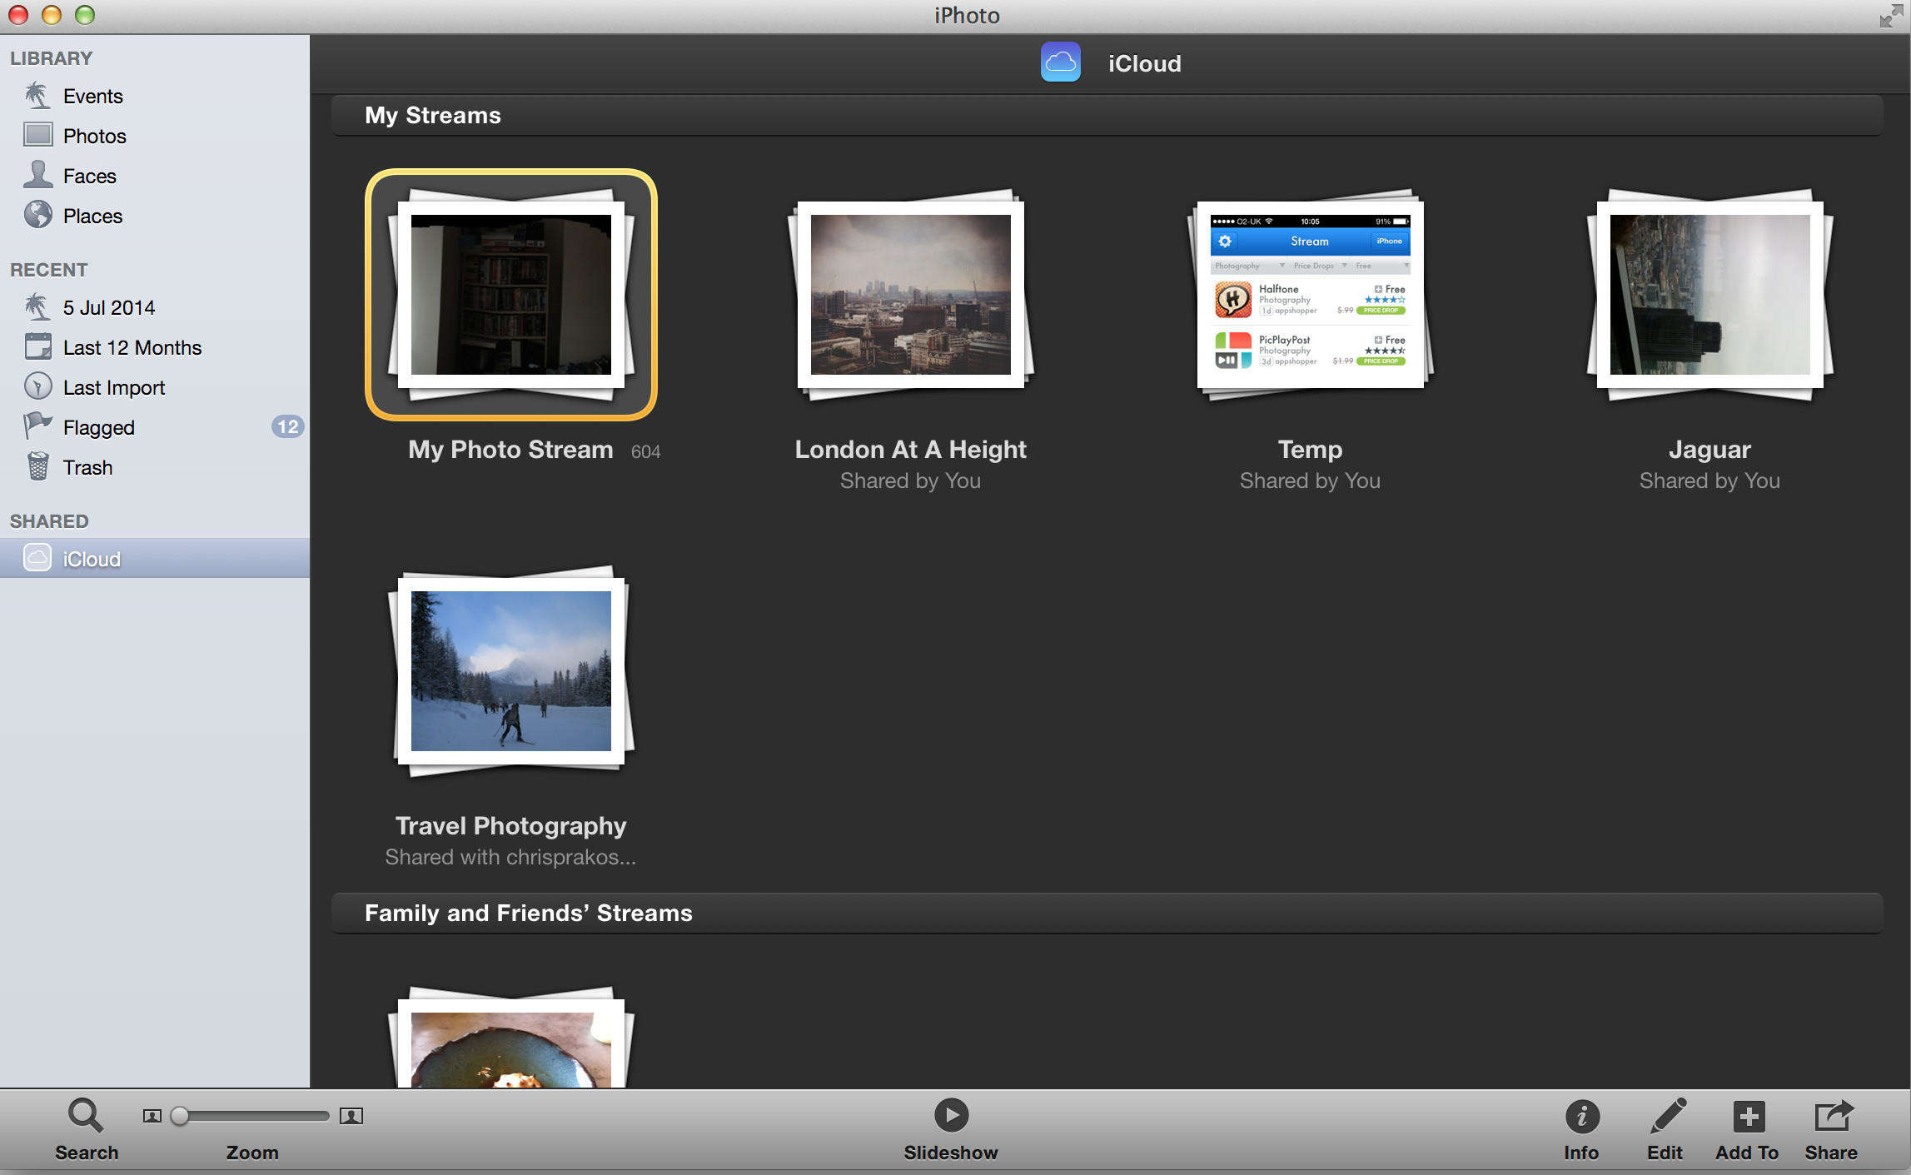Toggle the Faces item in Library
Viewport: 1911px width, 1175px height.
(x=89, y=175)
